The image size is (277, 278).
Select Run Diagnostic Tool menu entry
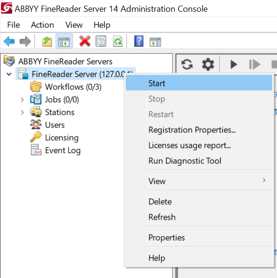[x=199, y=161]
